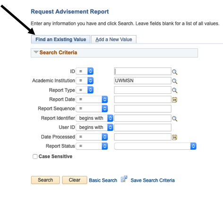Open lookup magnifier for Report Type
The image size is (223, 200).
click(174, 90)
